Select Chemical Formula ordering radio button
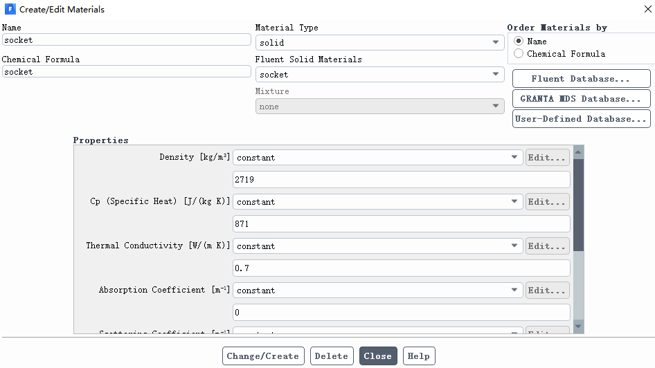 (x=519, y=53)
